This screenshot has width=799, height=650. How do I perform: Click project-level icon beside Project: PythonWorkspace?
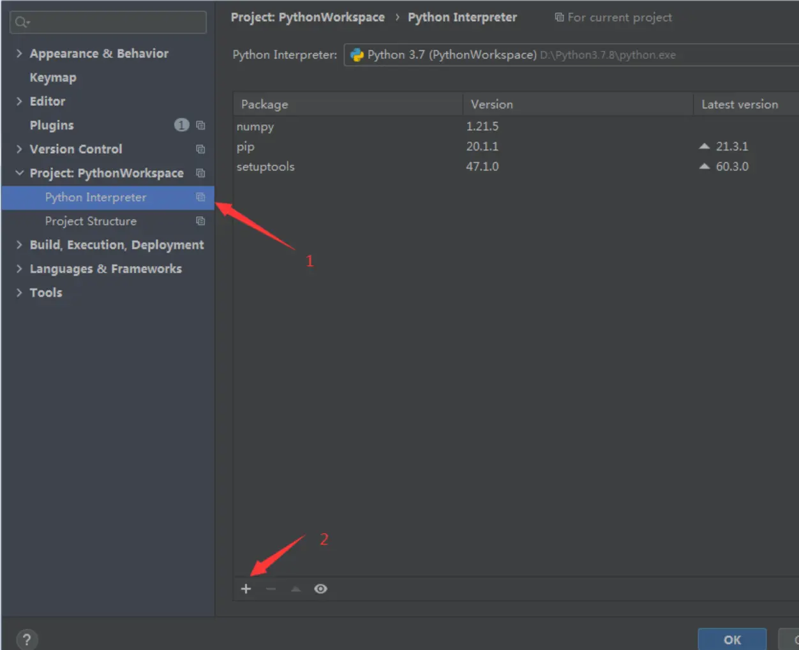(200, 173)
